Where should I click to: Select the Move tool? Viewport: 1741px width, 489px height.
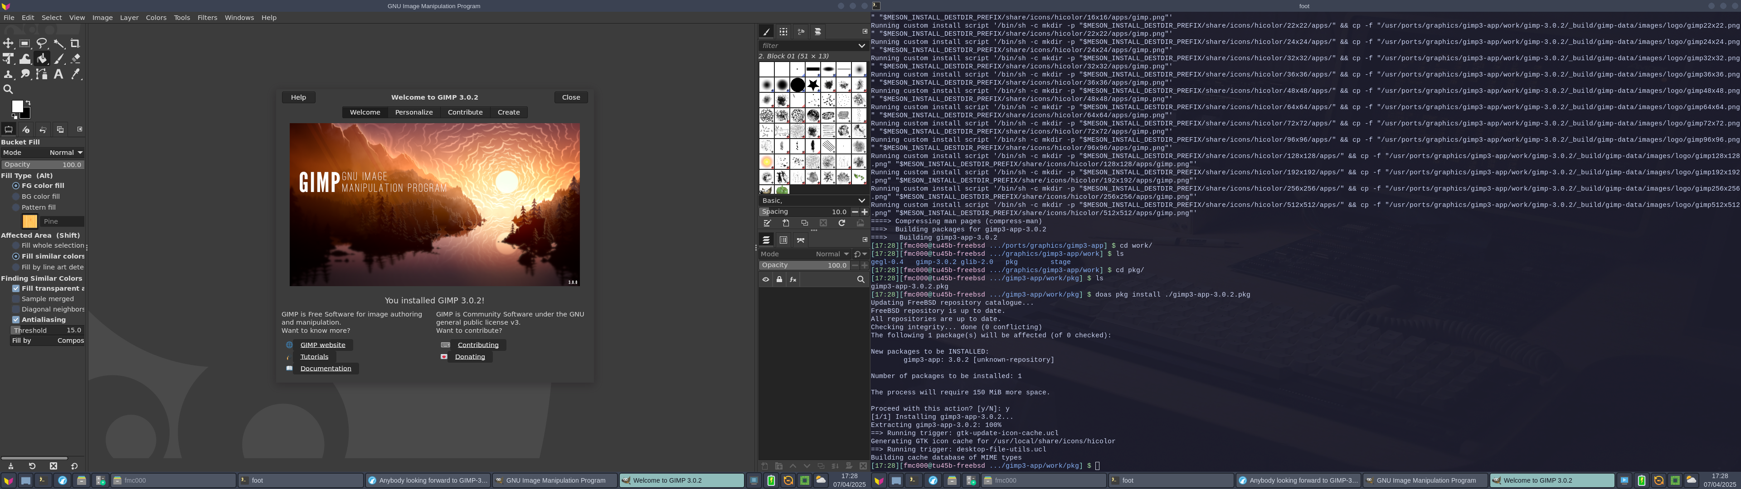8,43
